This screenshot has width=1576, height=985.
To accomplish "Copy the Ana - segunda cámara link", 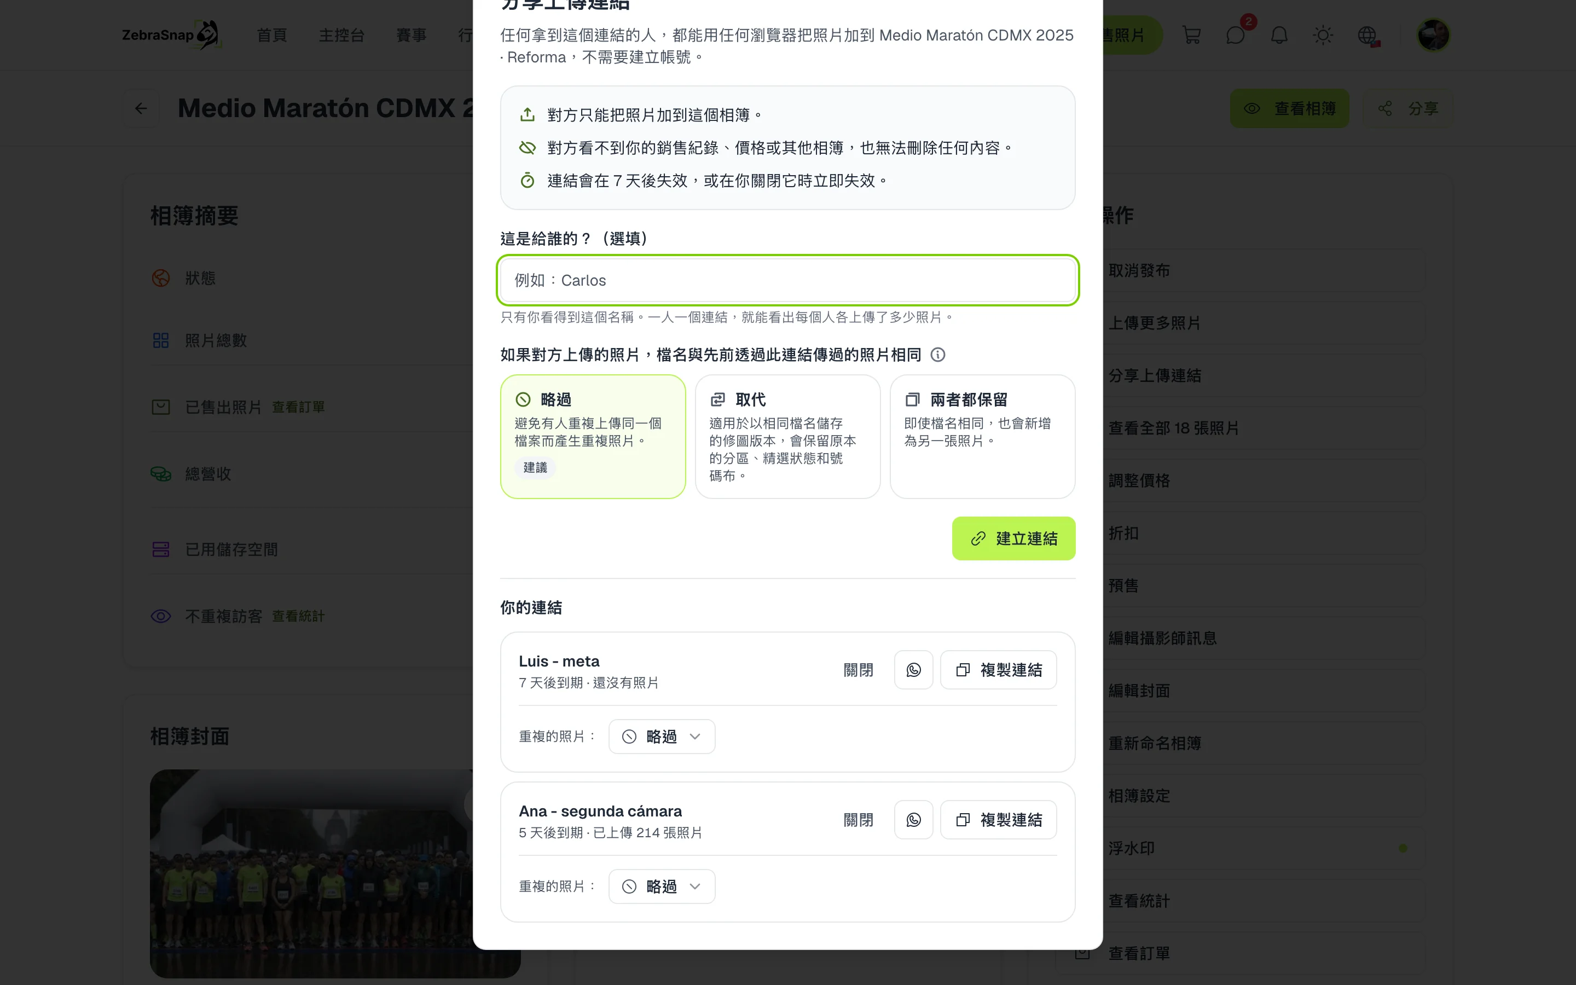I will point(998,820).
